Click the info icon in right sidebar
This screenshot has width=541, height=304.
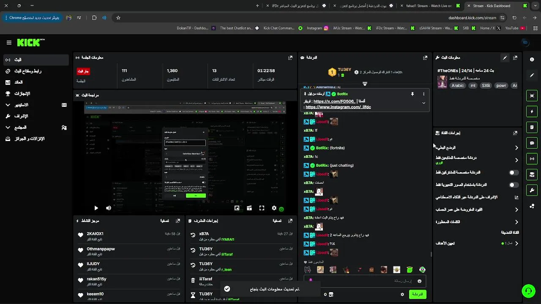pyautogui.click(x=532, y=60)
